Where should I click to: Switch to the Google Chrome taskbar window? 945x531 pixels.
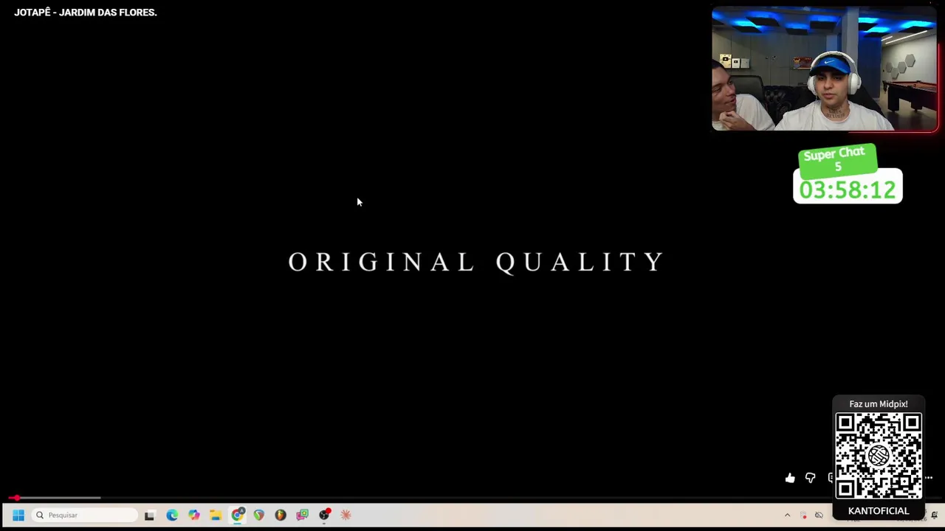click(x=238, y=515)
